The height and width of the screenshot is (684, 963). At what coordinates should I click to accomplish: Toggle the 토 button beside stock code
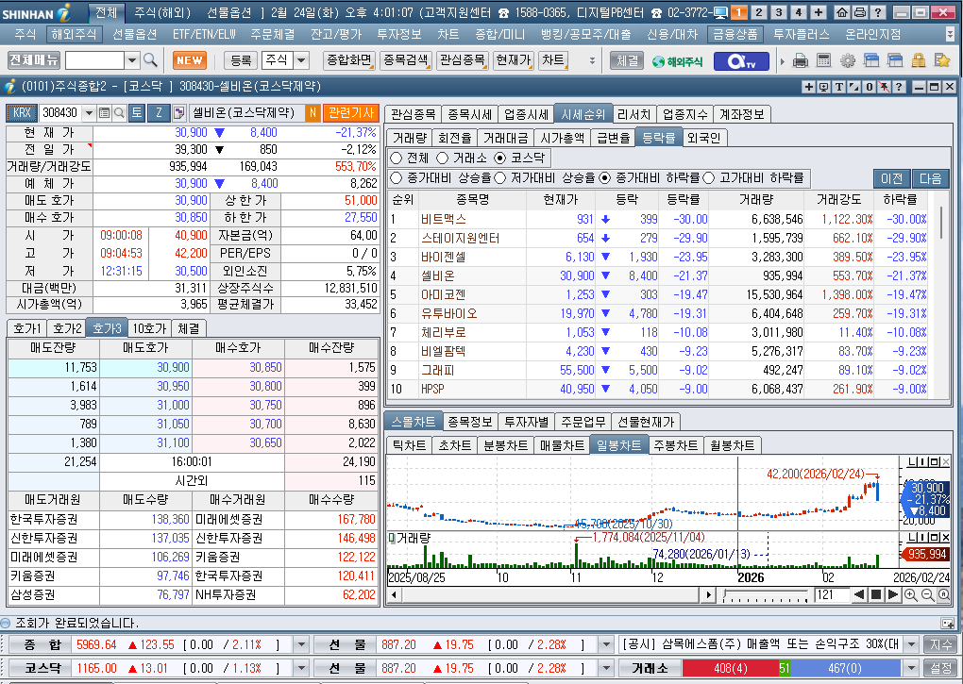tap(136, 113)
